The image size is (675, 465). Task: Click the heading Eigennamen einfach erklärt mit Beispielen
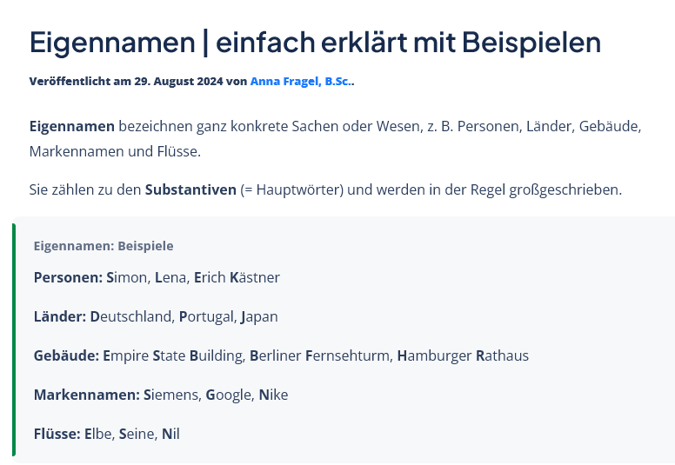pyautogui.click(x=315, y=43)
